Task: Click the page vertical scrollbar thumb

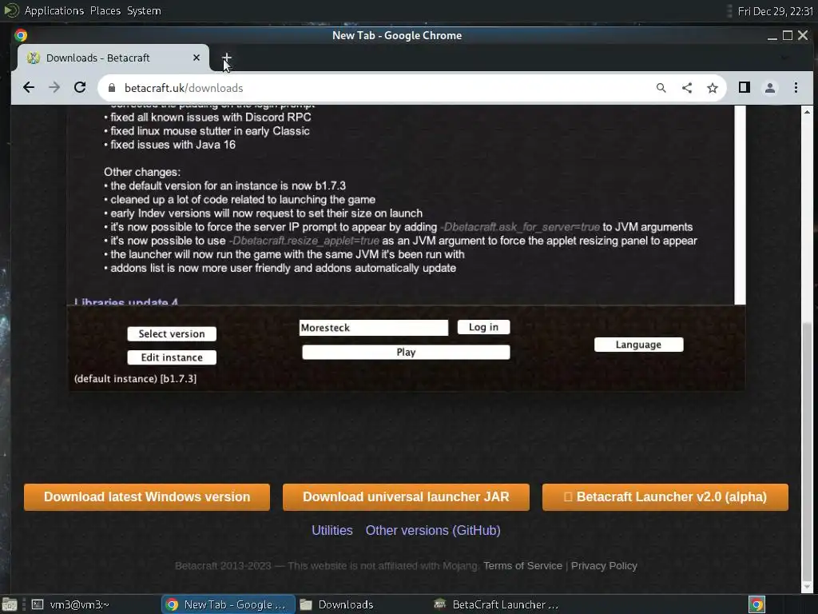Action: tap(807, 451)
